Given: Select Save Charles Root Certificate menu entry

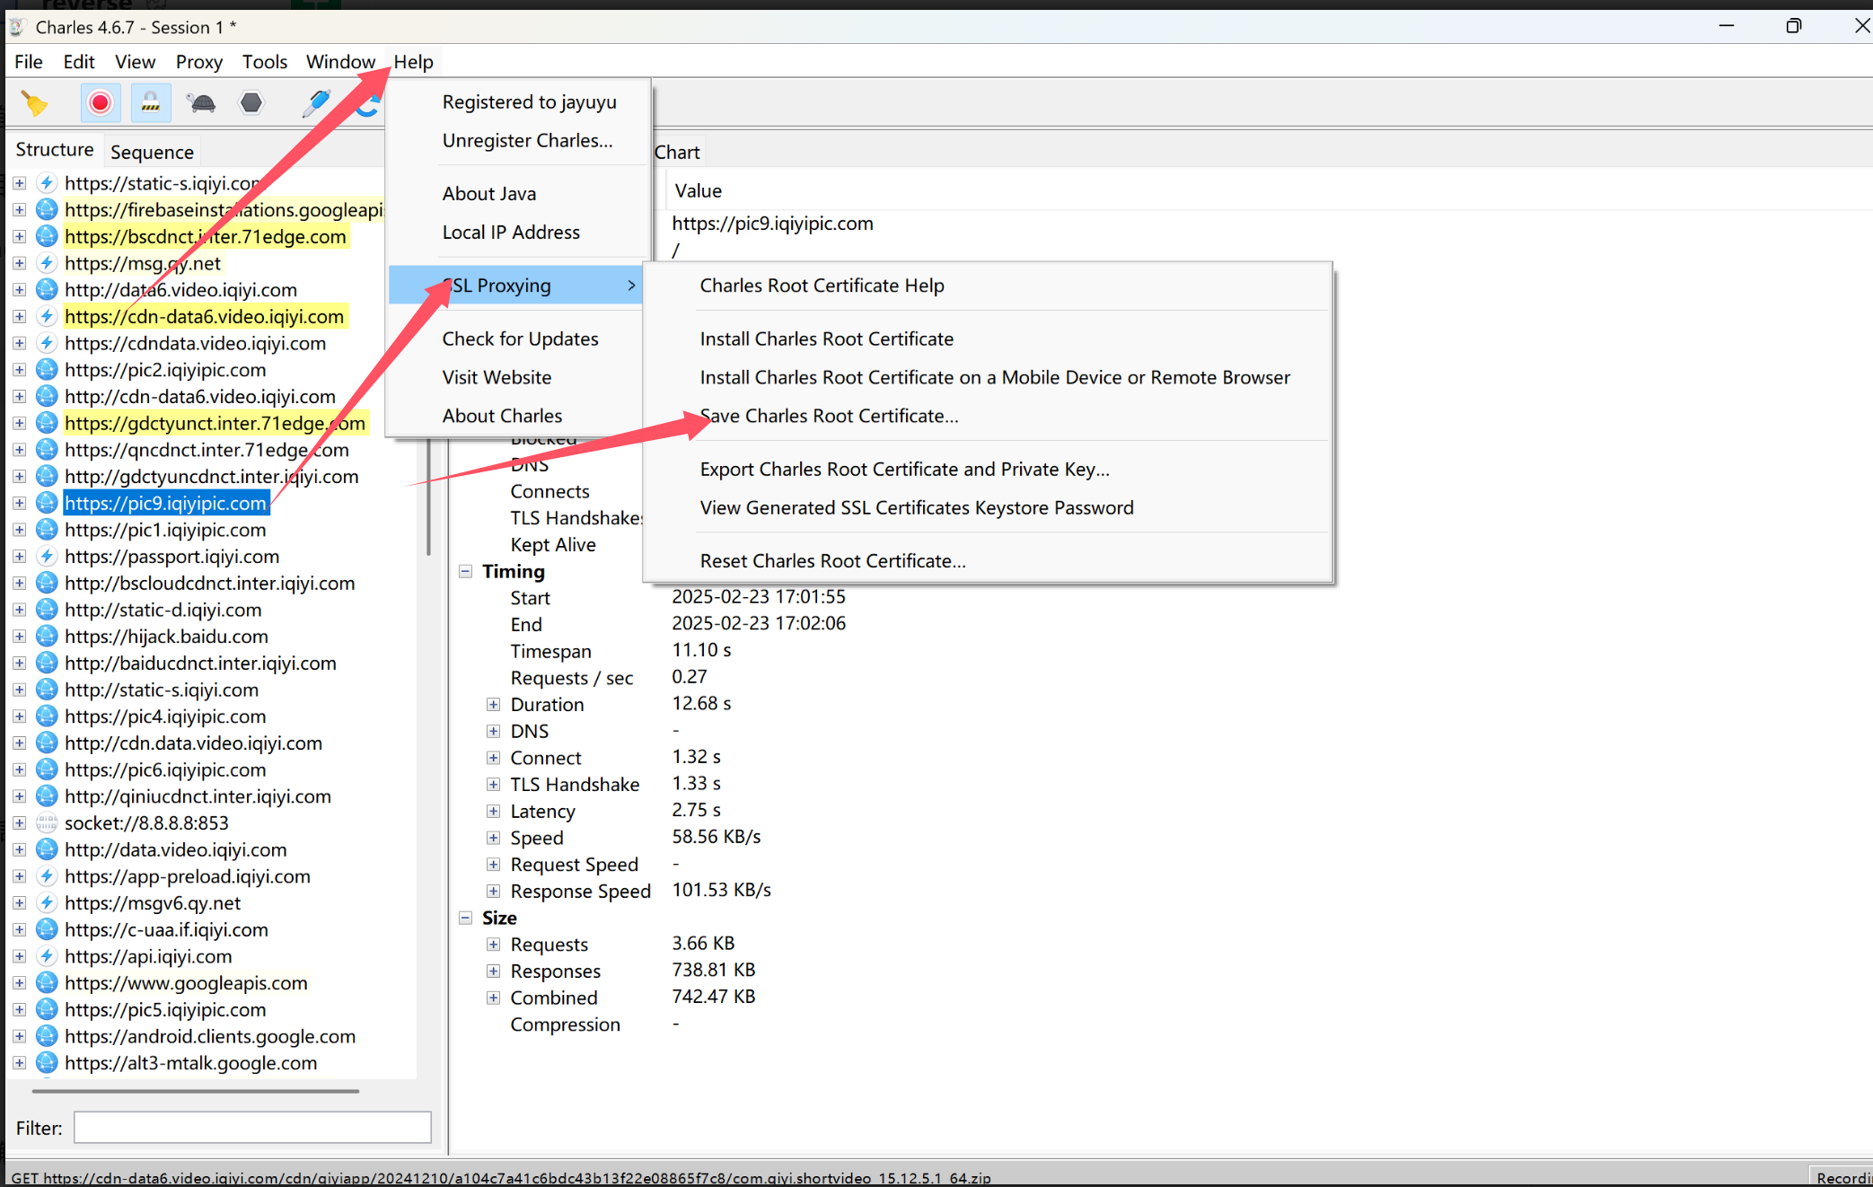Looking at the screenshot, I should (829, 416).
